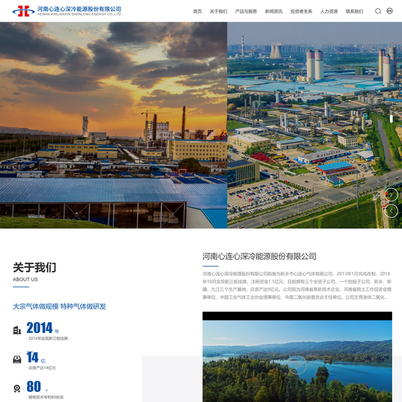Go to next banner slide arrow

point(391,195)
